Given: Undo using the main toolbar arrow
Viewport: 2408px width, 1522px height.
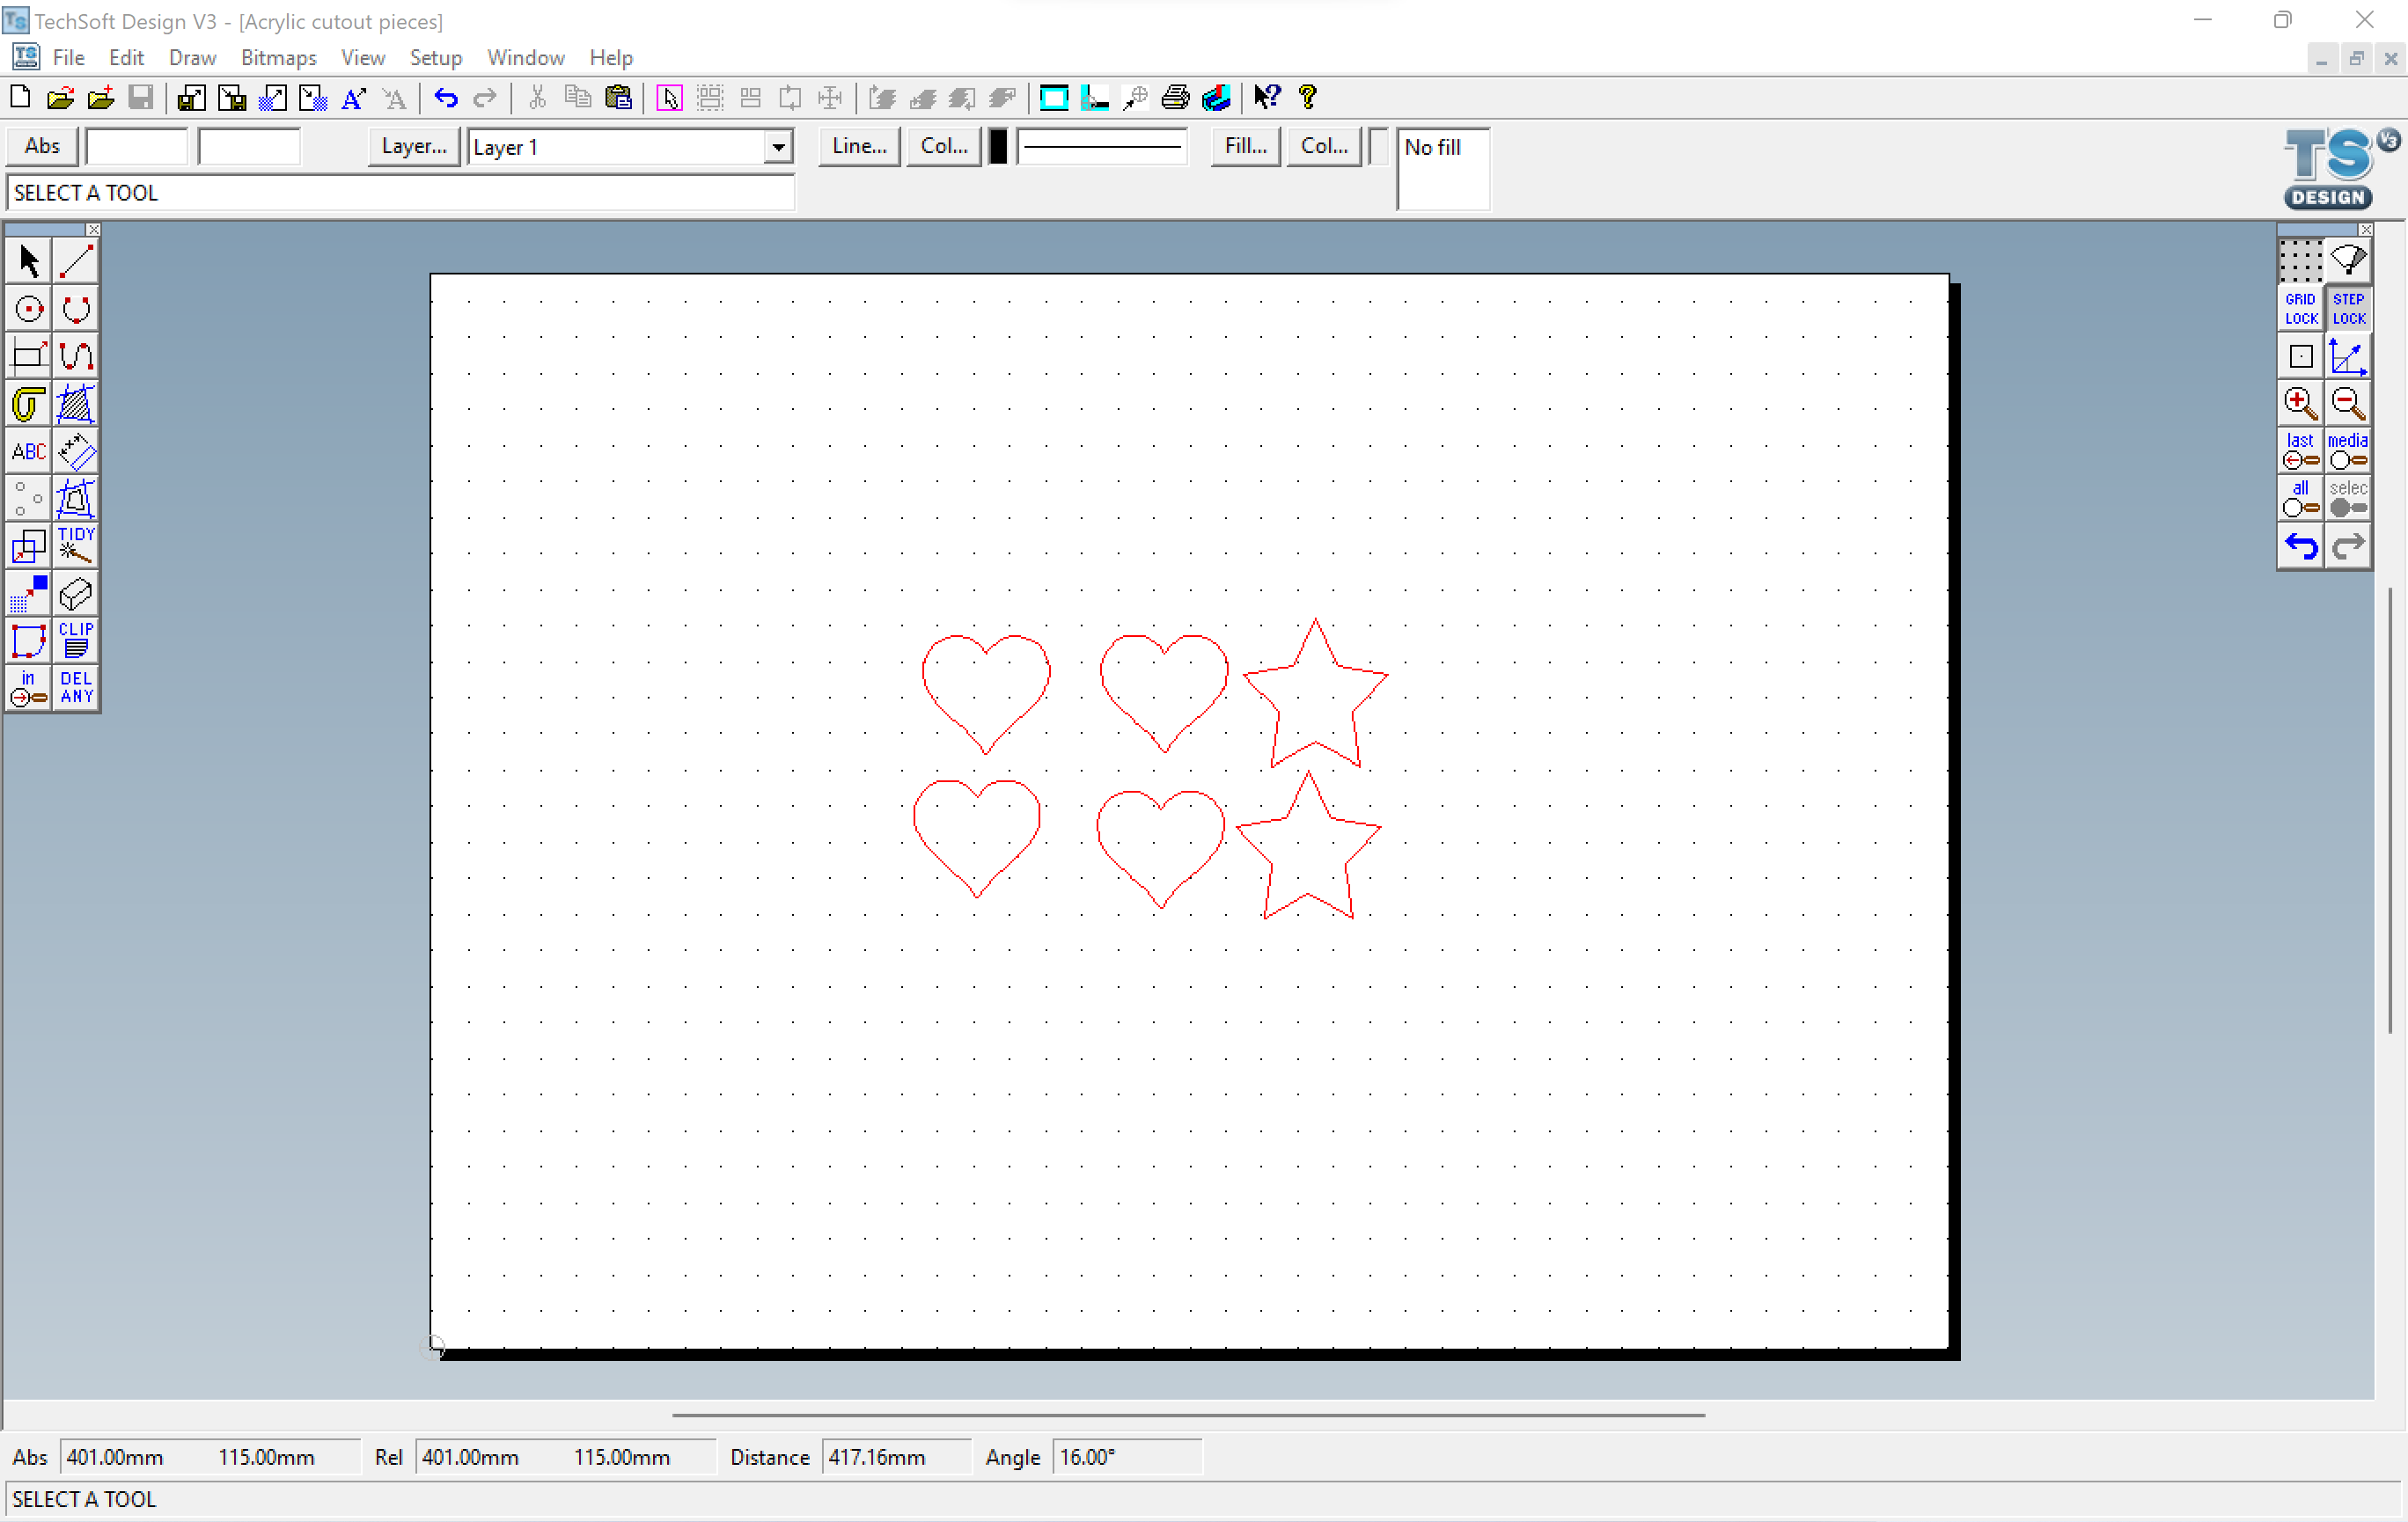Looking at the screenshot, I should coord(446,97).
